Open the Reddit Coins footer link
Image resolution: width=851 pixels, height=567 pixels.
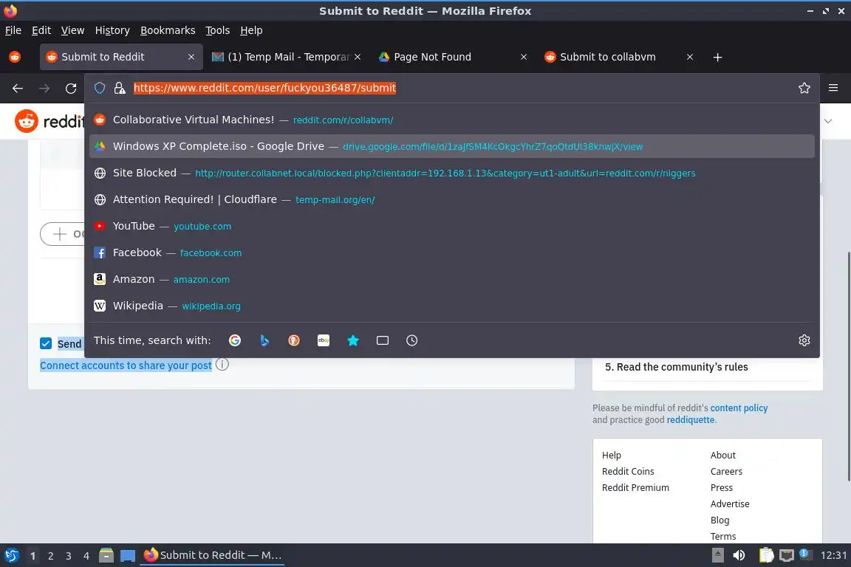coord(628,472)
